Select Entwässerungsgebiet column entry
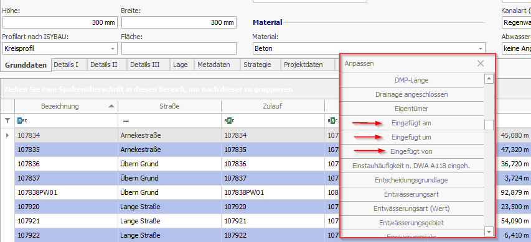 pos(411,223)
